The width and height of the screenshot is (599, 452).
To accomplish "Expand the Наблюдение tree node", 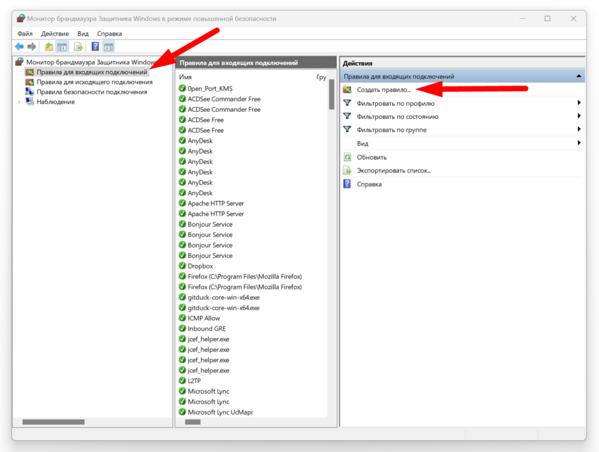I will pos(19,102).
